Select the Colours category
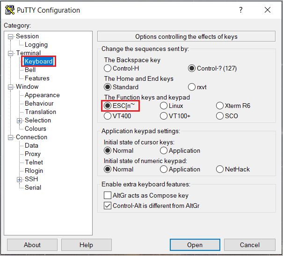This screenshot has height=256, width=283. coord(36,129)
